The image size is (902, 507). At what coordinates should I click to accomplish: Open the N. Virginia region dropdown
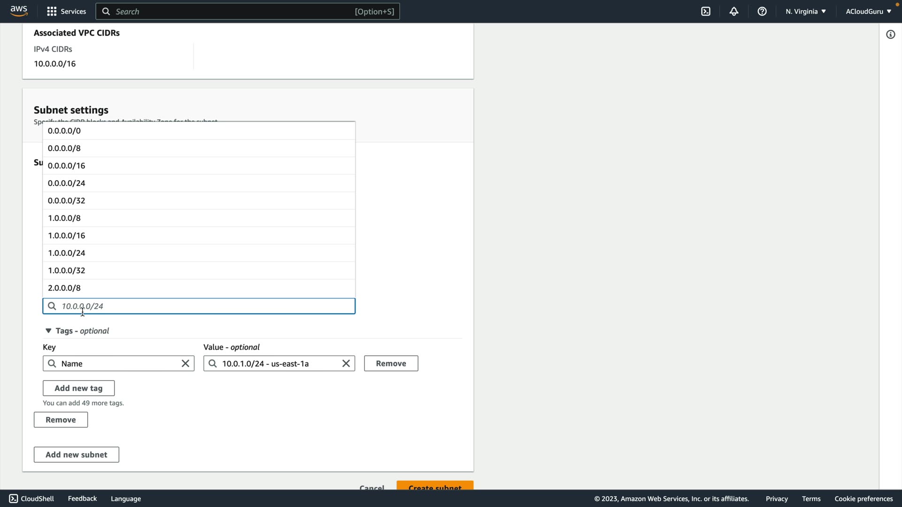(x=805, y=11)
